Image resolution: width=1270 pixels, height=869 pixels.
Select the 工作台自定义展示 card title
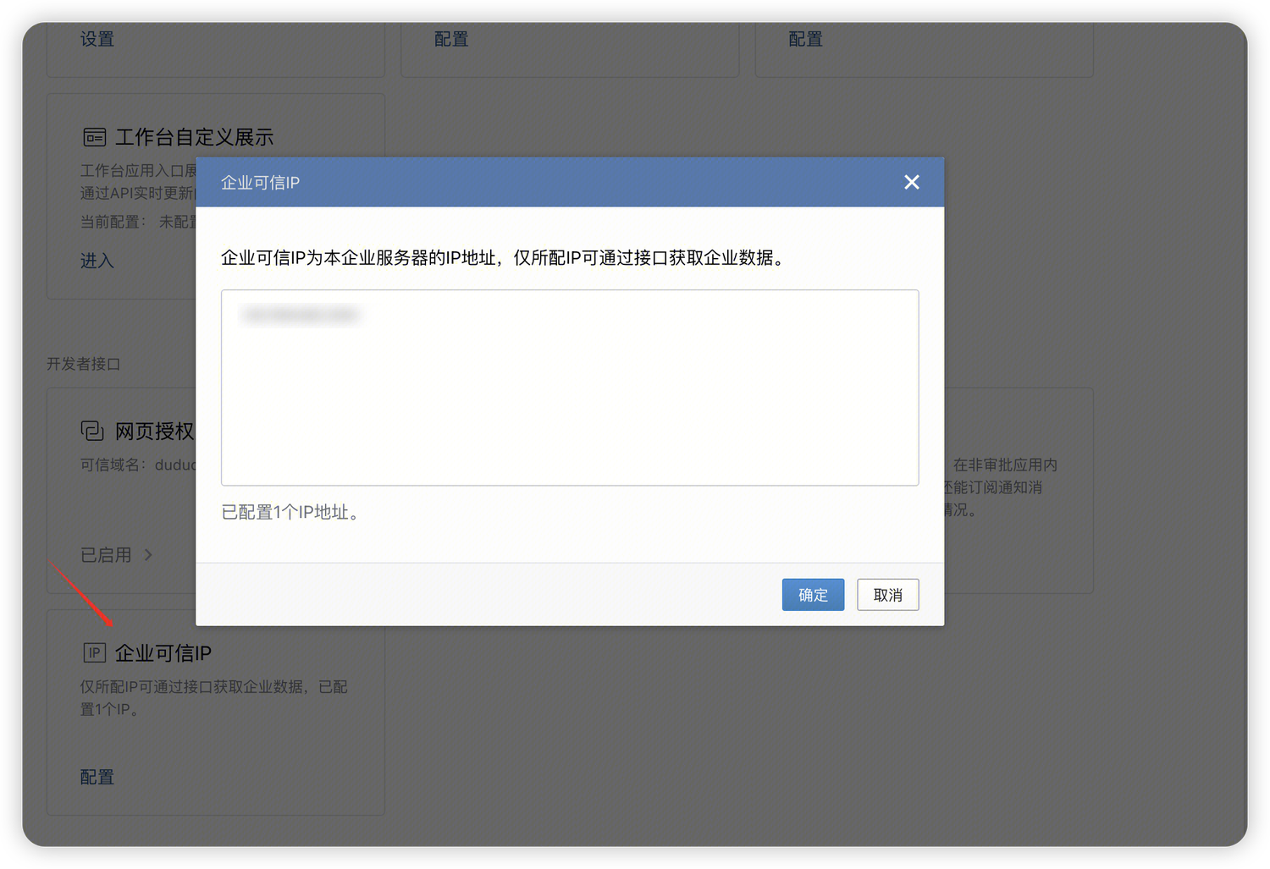[x=194, y=137]
